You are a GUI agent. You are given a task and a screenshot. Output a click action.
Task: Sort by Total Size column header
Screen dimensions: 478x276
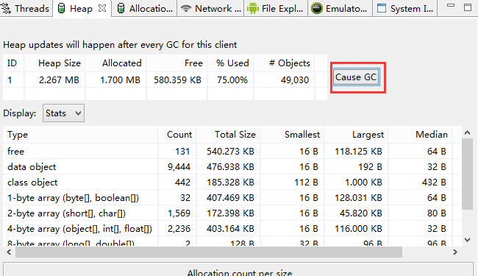pyautogui.click(x=228, y=135)
